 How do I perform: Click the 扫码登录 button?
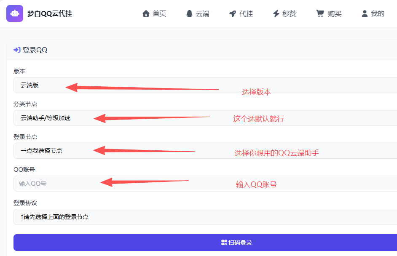point(205,243)
